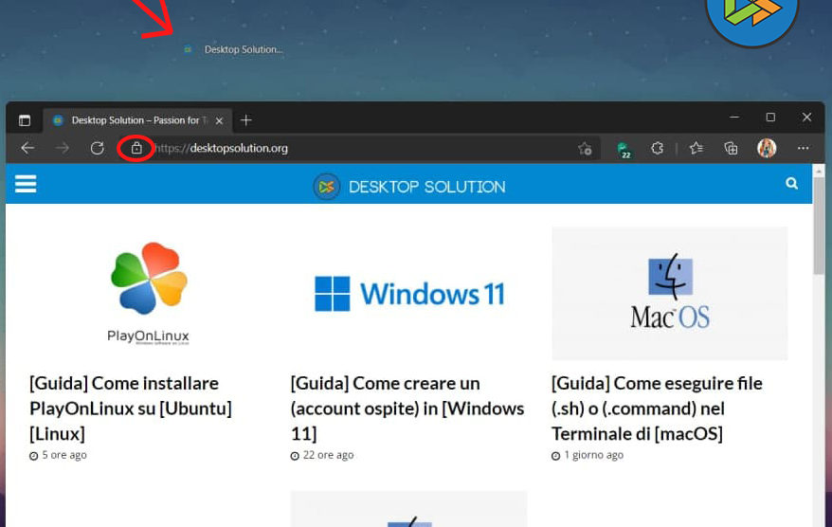This screenshot has width=832, height=527.
Task: Open the Windows 11 article thumbnail
Action: coord(409,294)
